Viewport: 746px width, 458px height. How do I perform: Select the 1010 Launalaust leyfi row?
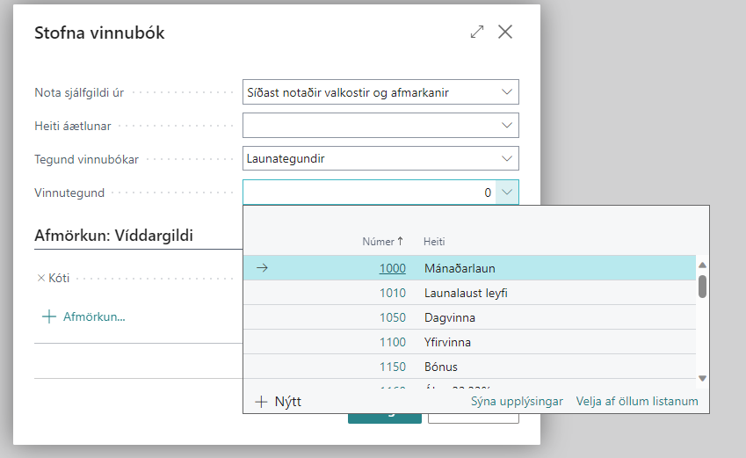tap(466, 293)
